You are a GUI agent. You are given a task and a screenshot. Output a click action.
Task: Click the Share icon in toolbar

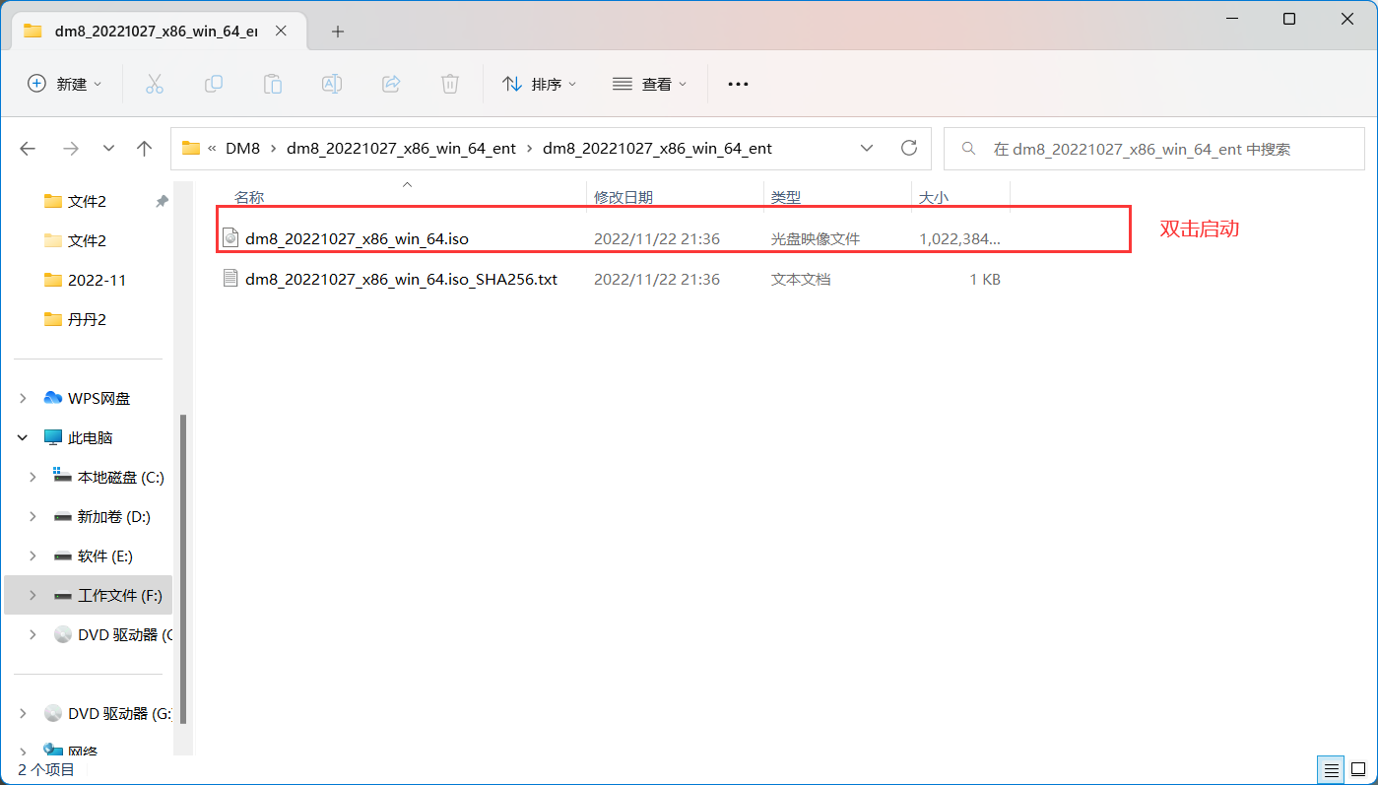pos(391,84)
